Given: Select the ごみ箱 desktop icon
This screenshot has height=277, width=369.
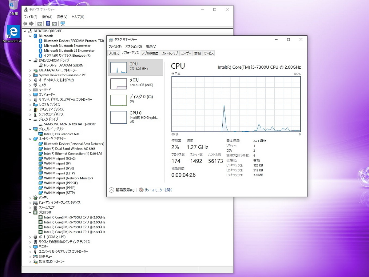Looking at the screenshot, I should pyautogui.click(x=13, y=8).
